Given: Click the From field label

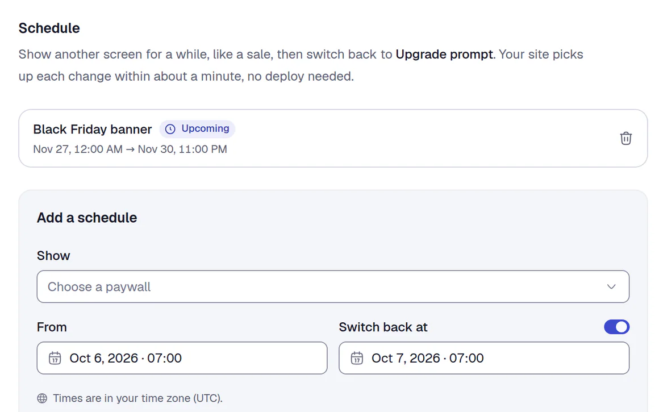Looking at the screenshot, I should coord(52,327).
